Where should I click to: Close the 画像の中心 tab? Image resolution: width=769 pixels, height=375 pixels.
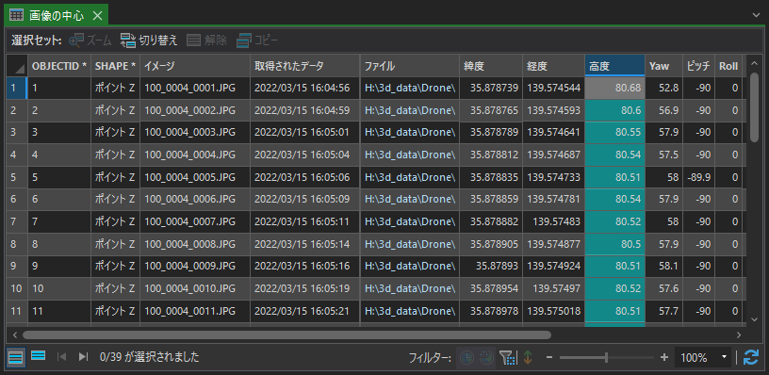point(98,16)
